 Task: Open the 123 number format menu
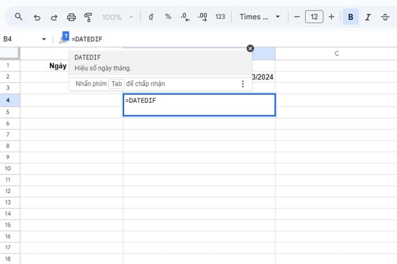(220, 17)
